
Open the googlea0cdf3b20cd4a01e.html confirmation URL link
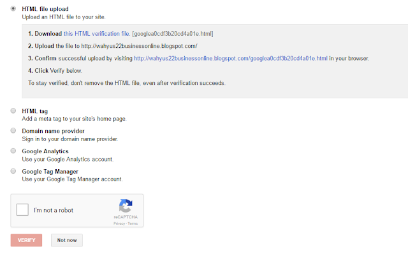point(231,58)
